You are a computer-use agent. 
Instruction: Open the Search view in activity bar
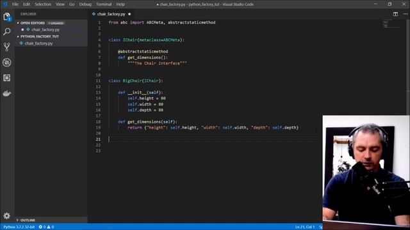7,32
